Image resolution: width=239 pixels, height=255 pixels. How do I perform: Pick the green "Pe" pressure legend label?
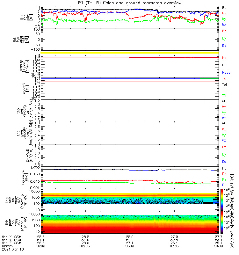(x=224, y=179)
